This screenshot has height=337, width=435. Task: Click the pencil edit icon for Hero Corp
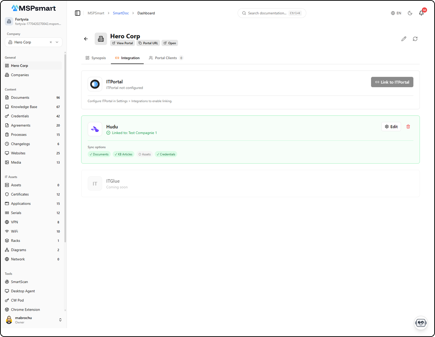point(404,39)
